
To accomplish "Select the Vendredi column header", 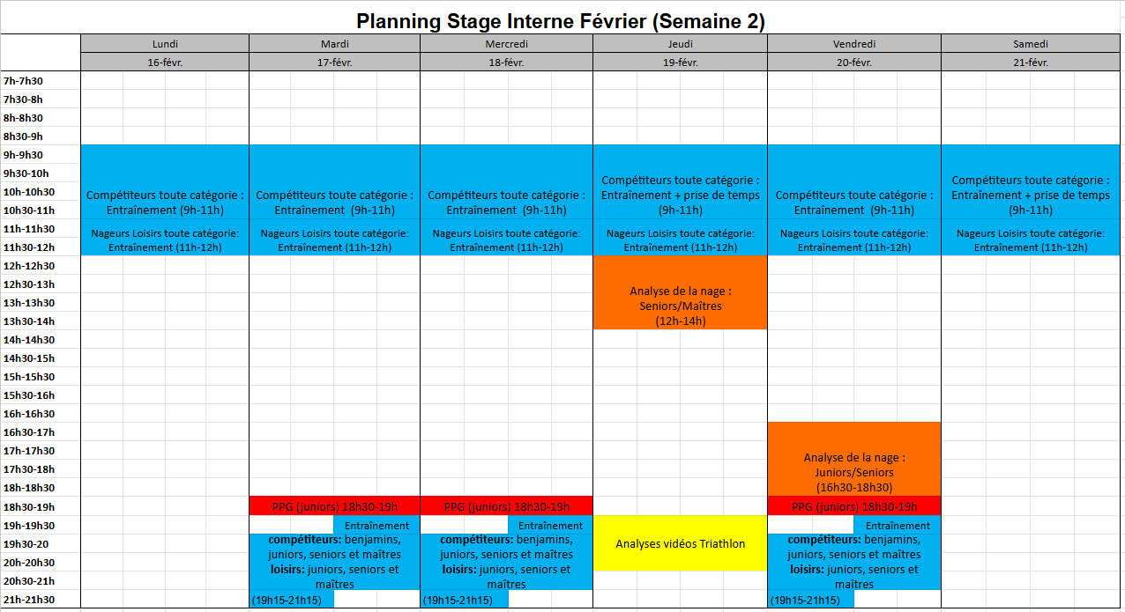I will point(853,44).
